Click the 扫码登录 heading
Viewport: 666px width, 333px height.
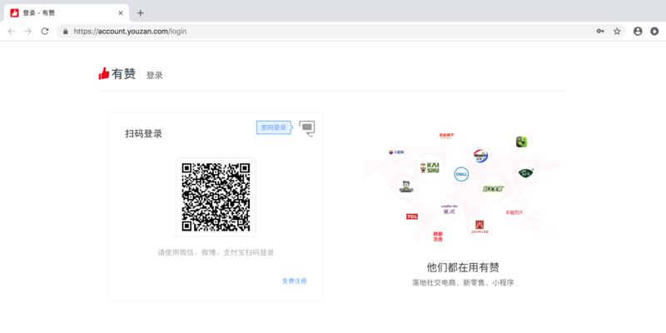click(143, 133)
